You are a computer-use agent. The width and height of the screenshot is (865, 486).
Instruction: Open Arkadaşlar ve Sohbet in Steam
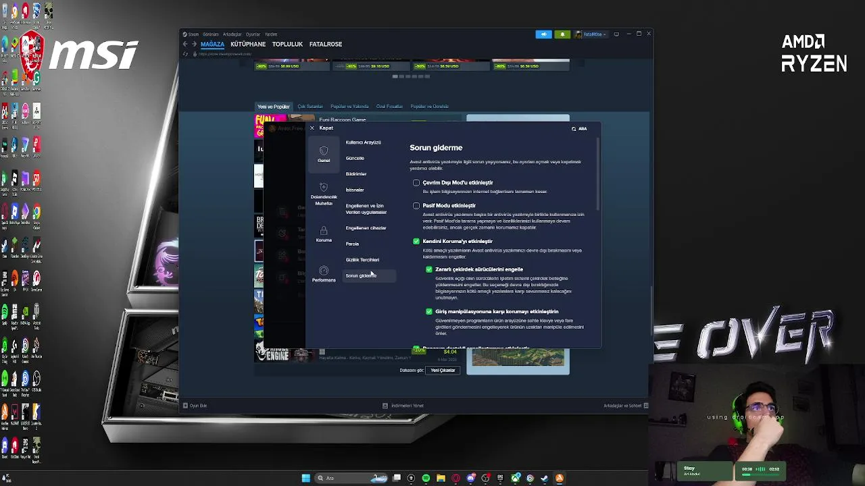click(x=626, y=406)
